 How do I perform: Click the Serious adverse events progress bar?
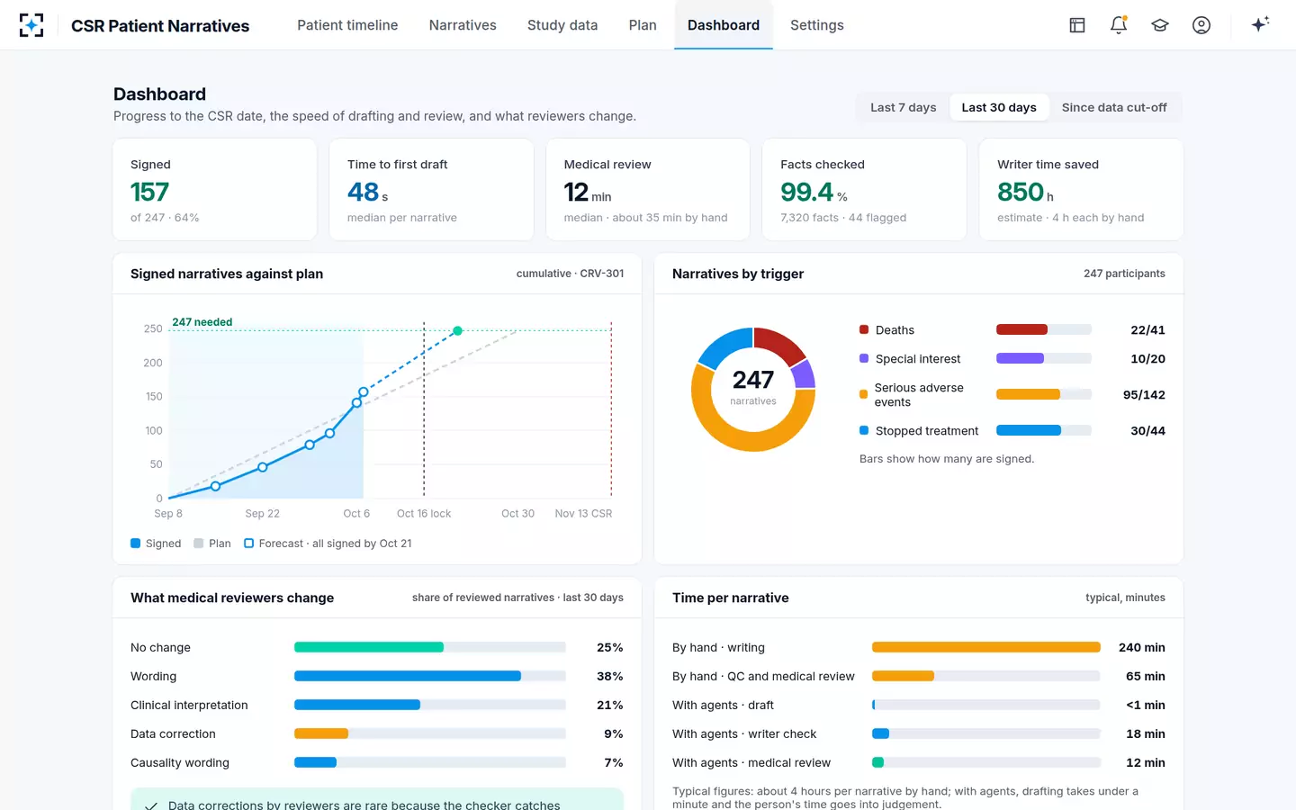[1044, 394]
